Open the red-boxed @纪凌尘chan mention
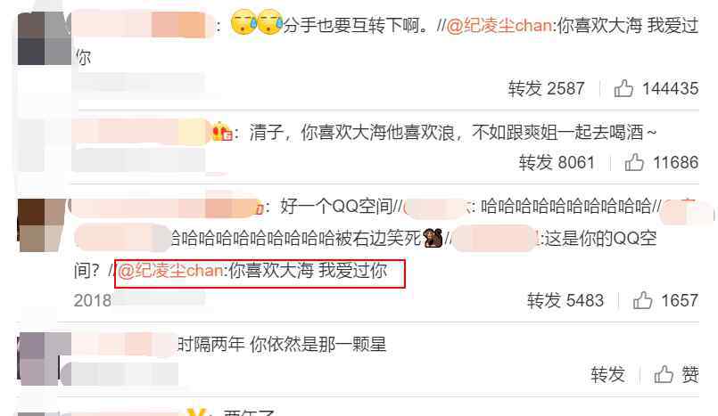This screenshot has width=718, height=416. pos(170,271)
